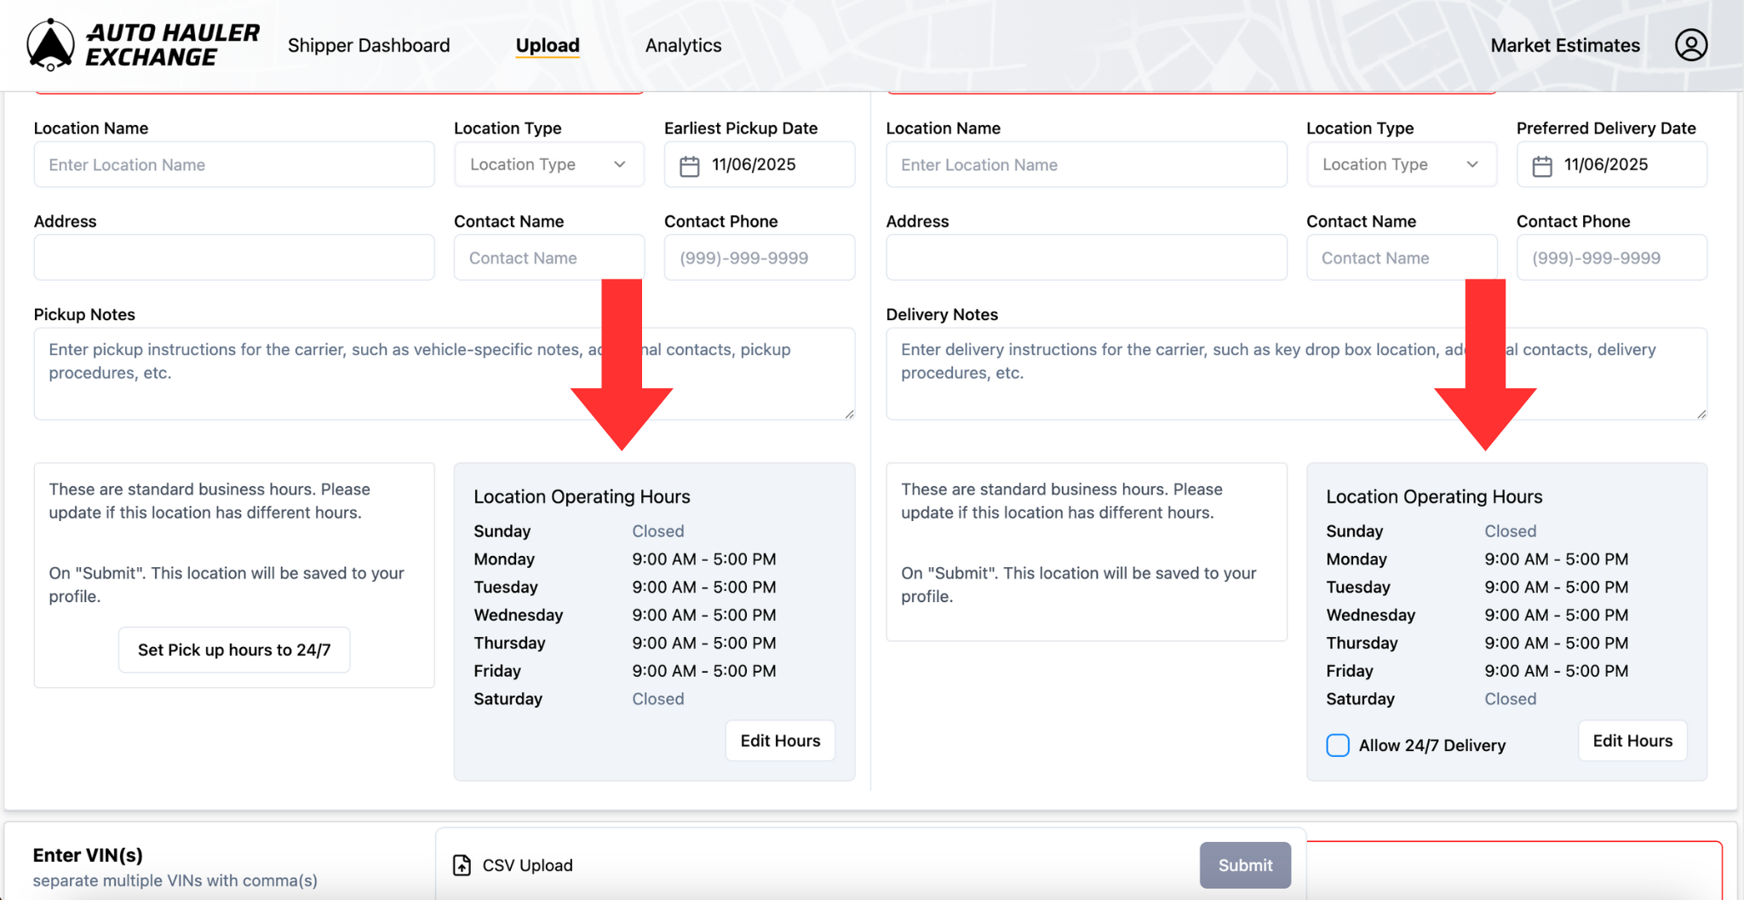Click Edit Hours for pickup operating hours
This screenshot has height=900, width=1744.
[x=779, y=740]
